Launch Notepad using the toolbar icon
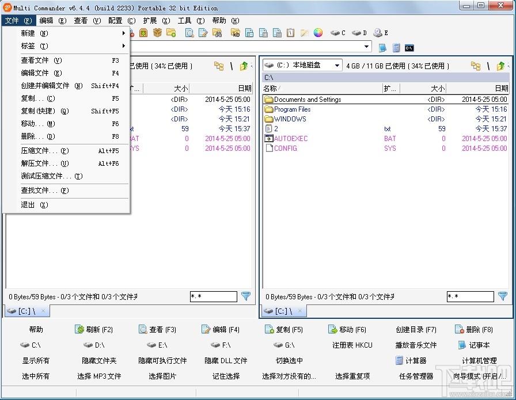 (382, 48)
